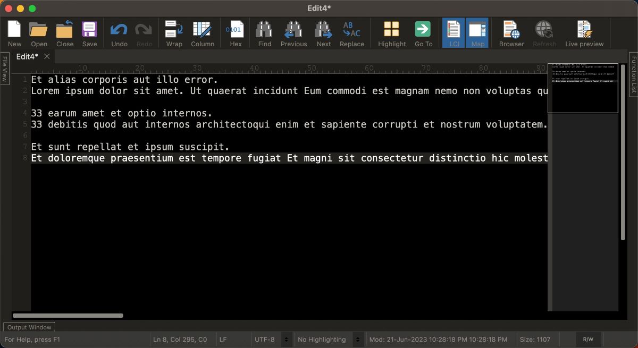Open the No Highlighting dropdown
Screen dimensions: 638x348
point(330,339)
